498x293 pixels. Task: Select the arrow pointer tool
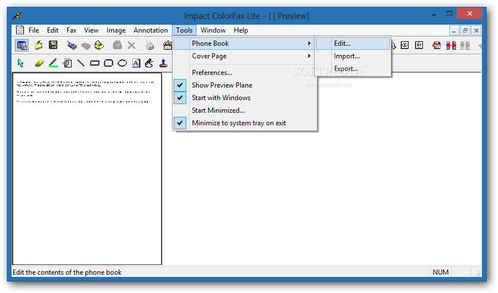(x=20, y=63)
